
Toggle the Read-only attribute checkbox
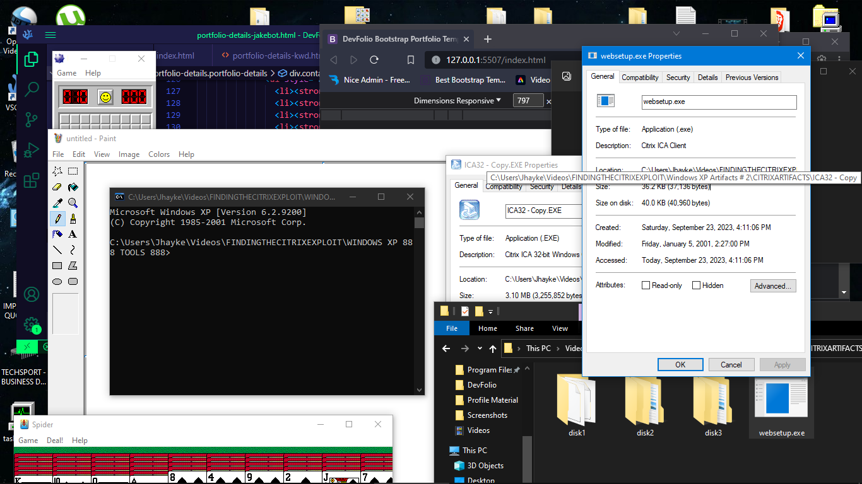click(646, 285)
